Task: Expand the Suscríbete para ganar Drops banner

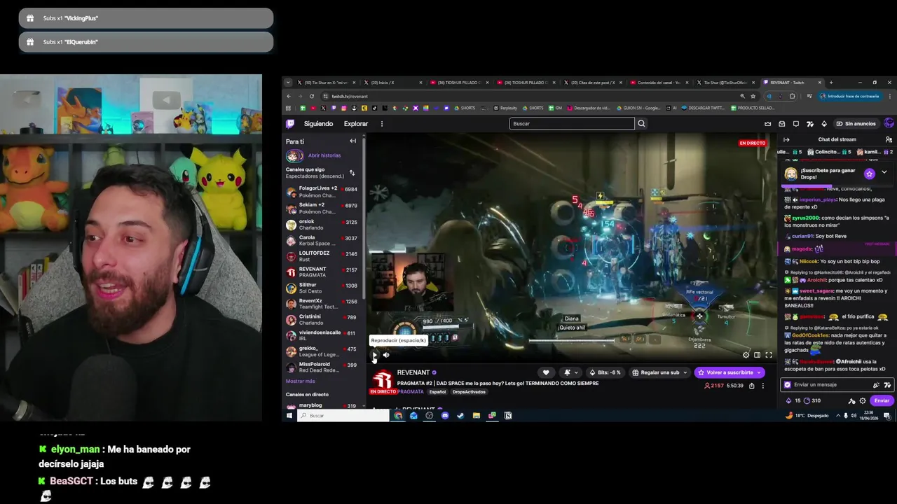Action: point(884,172)
